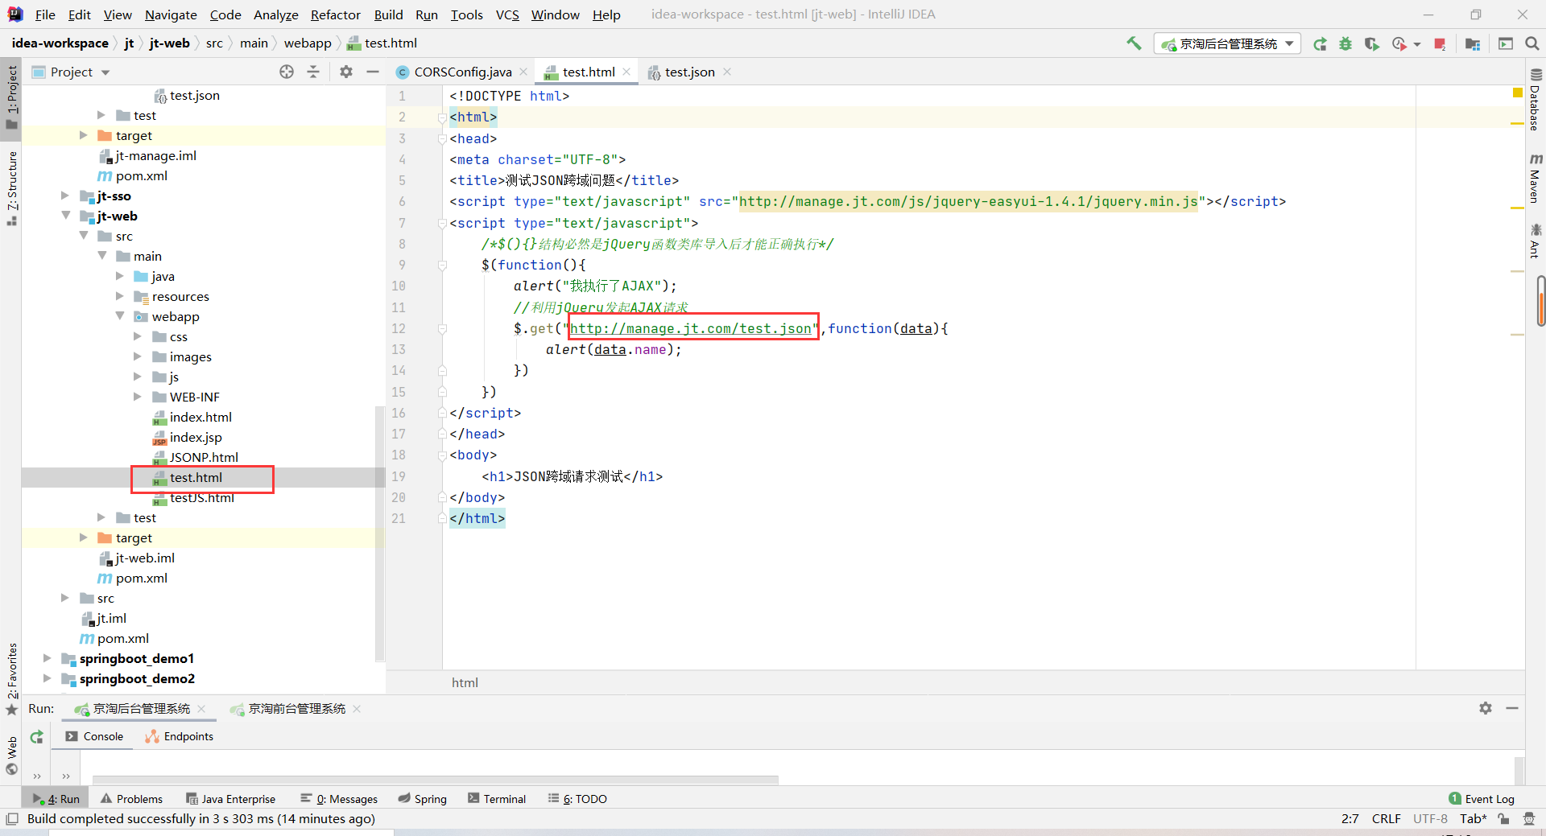Open Event Log button
Viewport: 1546px width, 836px height.
(1482, 799)
